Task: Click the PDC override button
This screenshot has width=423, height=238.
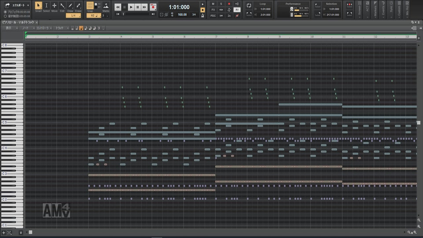Action: [x=213, y=16]
